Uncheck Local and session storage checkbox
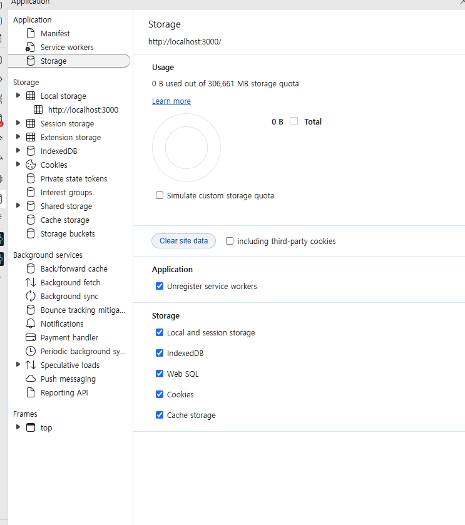The width and height of the screenshot is (465, 525). pos(160,332)
